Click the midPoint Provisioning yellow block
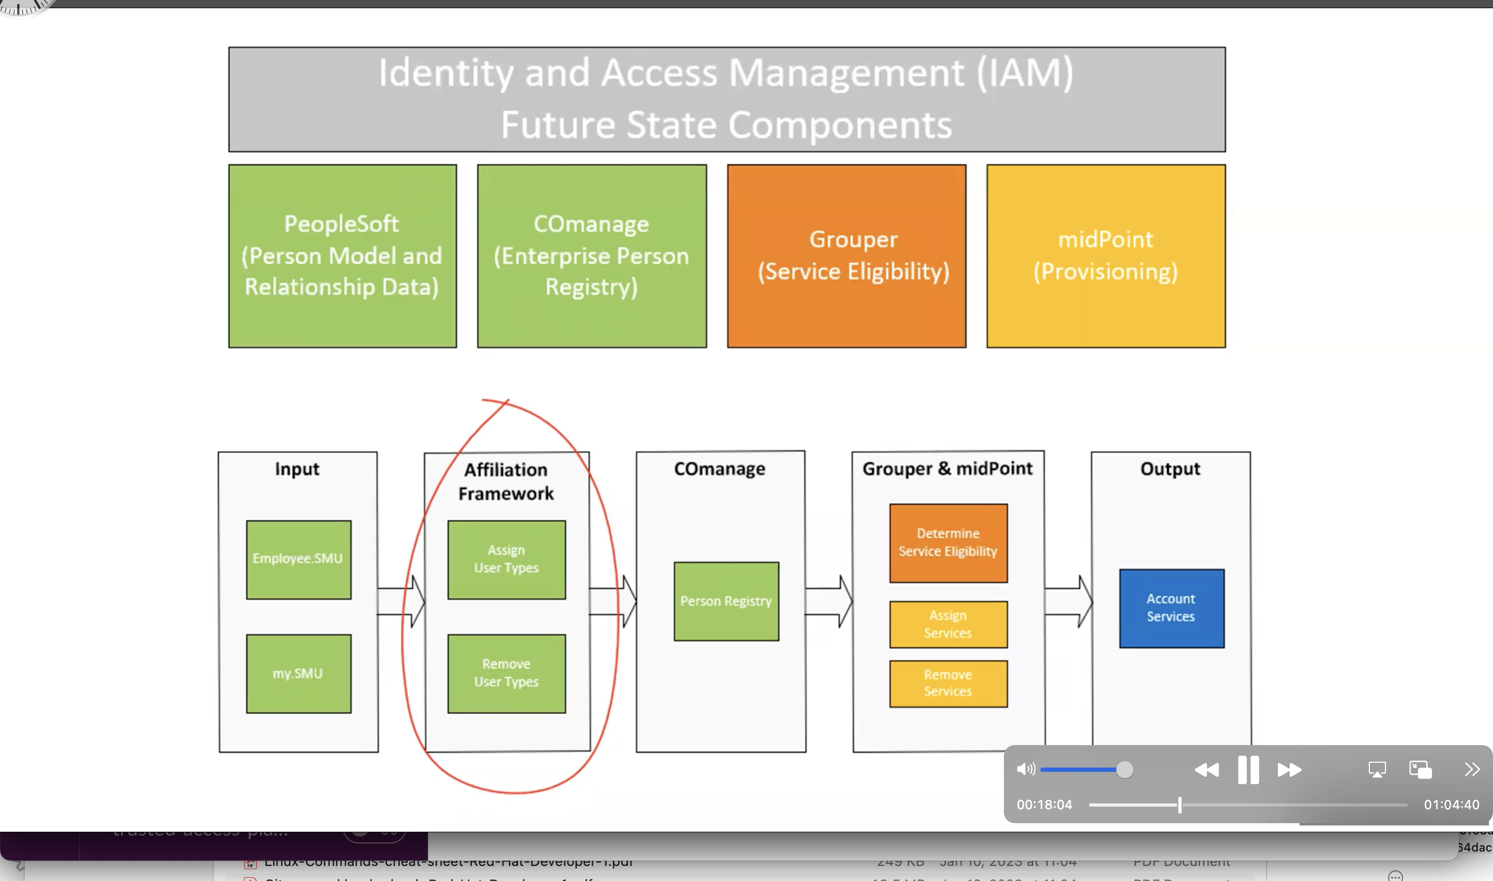The image size is (1493, 881). 1106,256
